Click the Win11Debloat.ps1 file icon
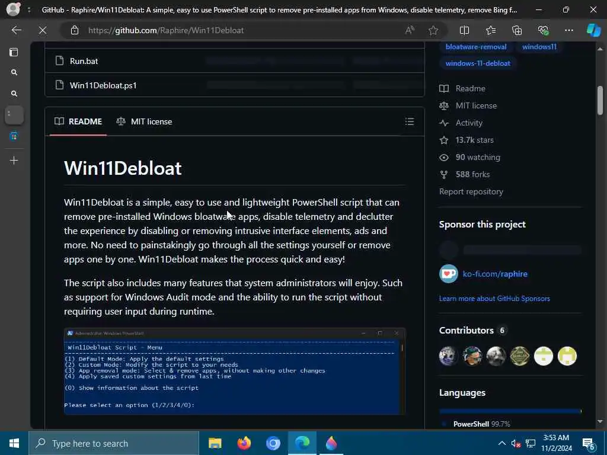Image resolution: width=607 pixels, height=455 pixels. click(59, 85)
